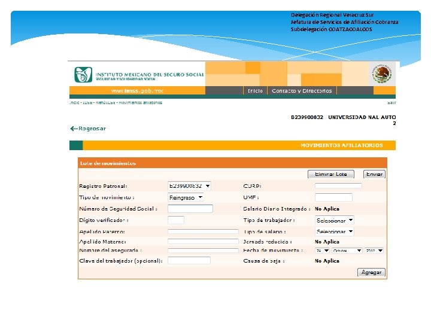Click the IMSS logo icon

(83, 75)
